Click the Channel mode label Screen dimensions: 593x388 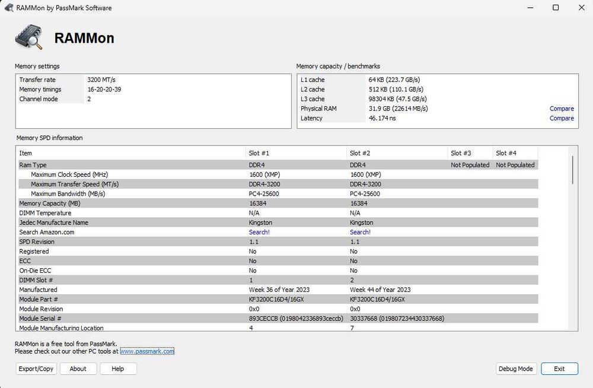[39, 99]
